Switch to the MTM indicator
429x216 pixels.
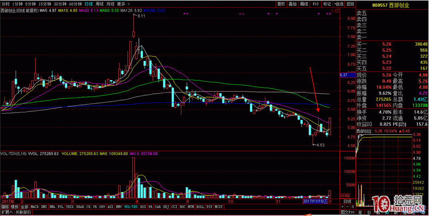pyautogui.click(x=191, y=207)
